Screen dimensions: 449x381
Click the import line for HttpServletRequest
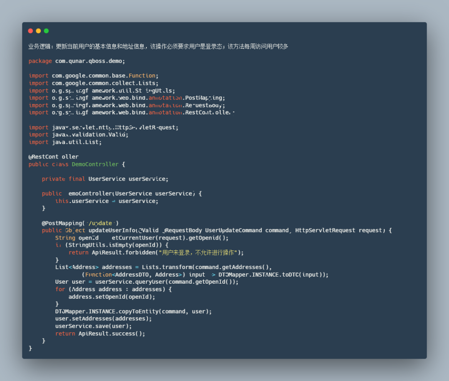(104, 127)
